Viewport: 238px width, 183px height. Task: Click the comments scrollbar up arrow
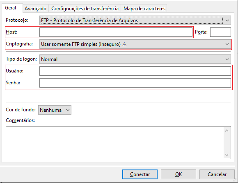(x=227, y=131)
